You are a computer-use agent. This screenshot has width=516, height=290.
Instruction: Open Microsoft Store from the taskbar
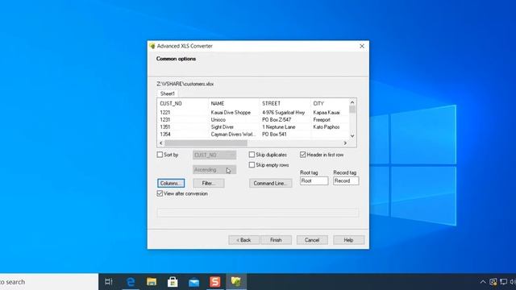pyautogui.click(x=173, y=282)
